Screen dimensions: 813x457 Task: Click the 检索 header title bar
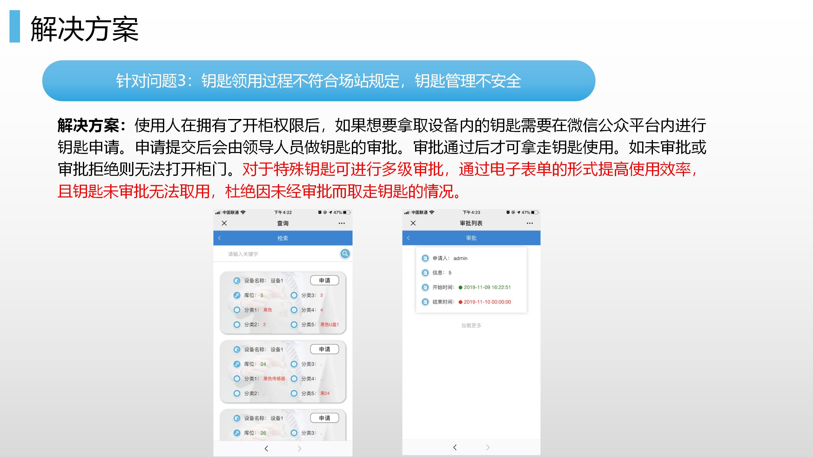pyautogui.click(x=283, y=238)
